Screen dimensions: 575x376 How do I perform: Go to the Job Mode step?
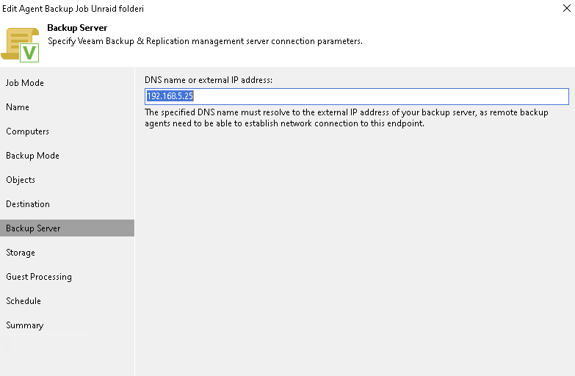(x=24, y=83)
